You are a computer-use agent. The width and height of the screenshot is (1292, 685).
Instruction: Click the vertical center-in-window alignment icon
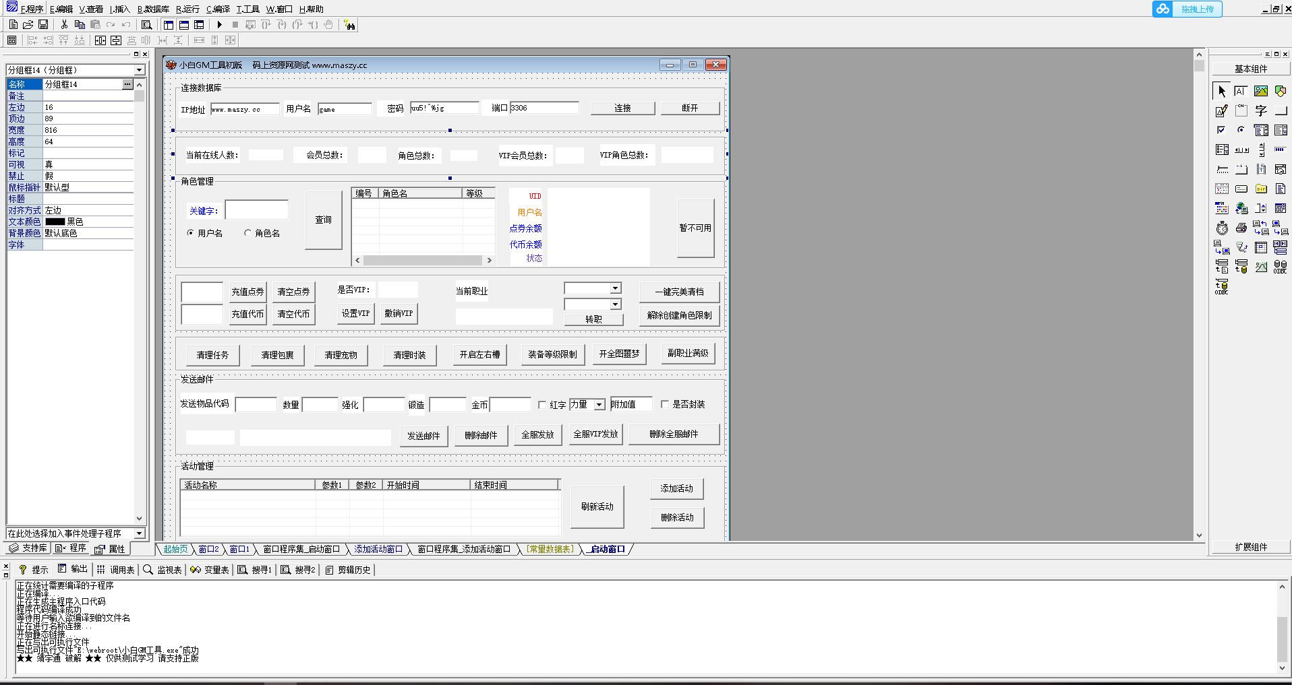(x=116, y=40)
